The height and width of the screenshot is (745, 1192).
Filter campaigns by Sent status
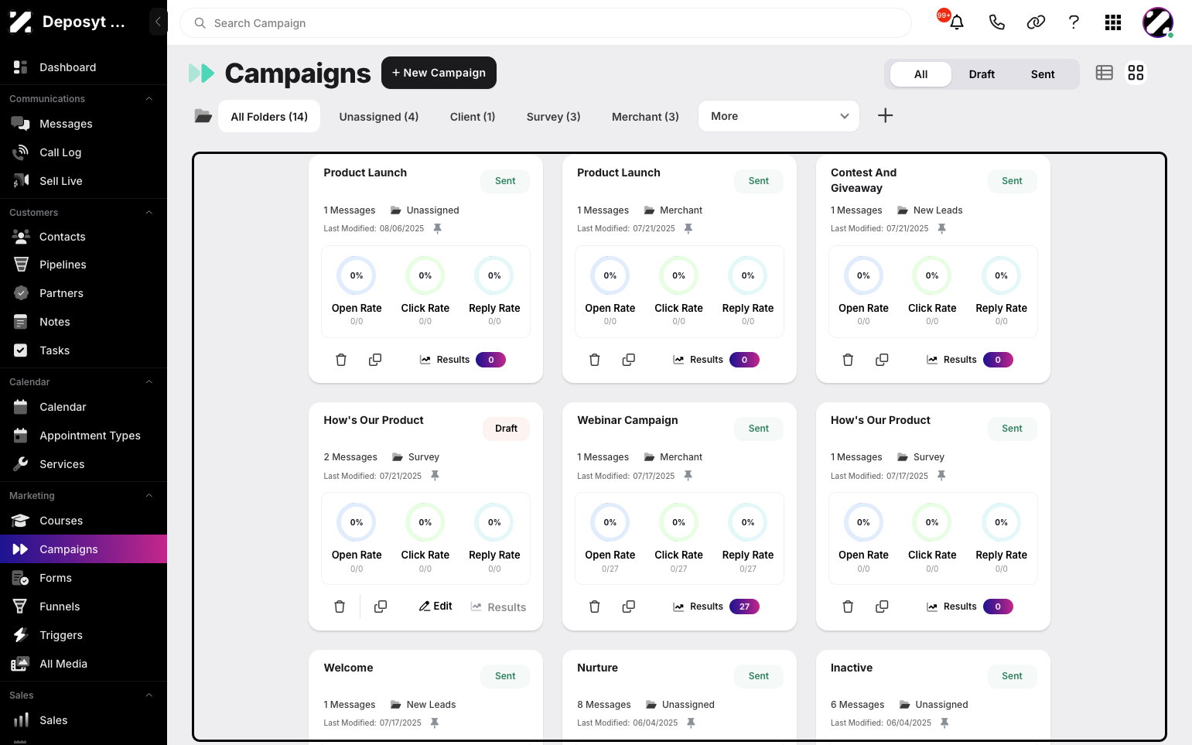pyautogui.click(x=1043, y=74)
